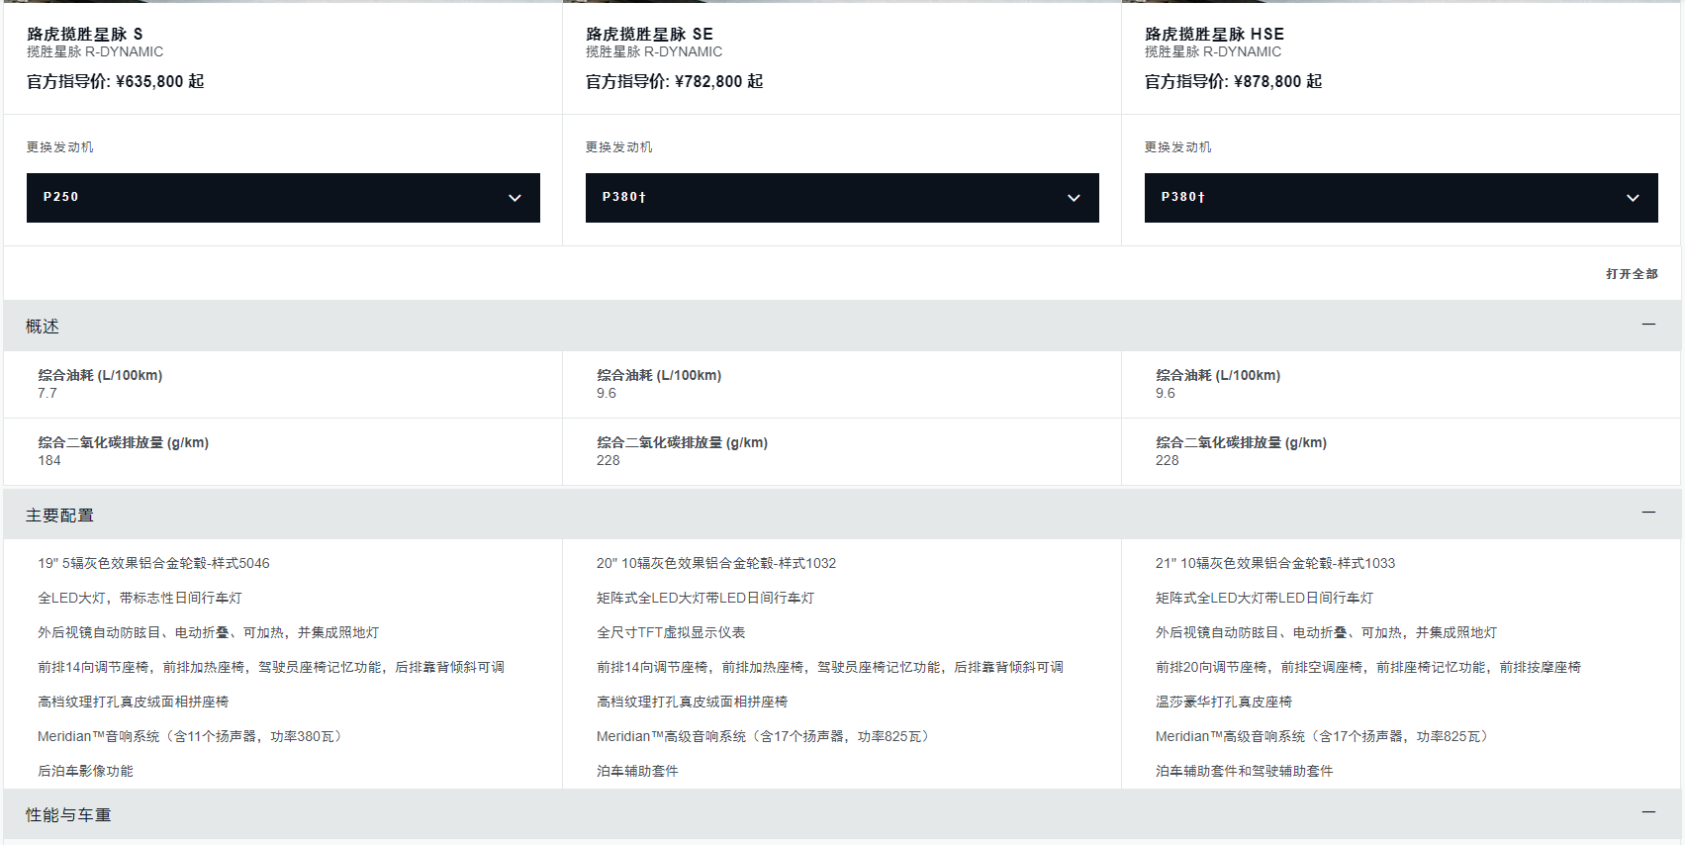Click 全尺寸TFT虚拟显示仪表
Image resolution: width=1685 pixels, height=845 pixels.
671,632
